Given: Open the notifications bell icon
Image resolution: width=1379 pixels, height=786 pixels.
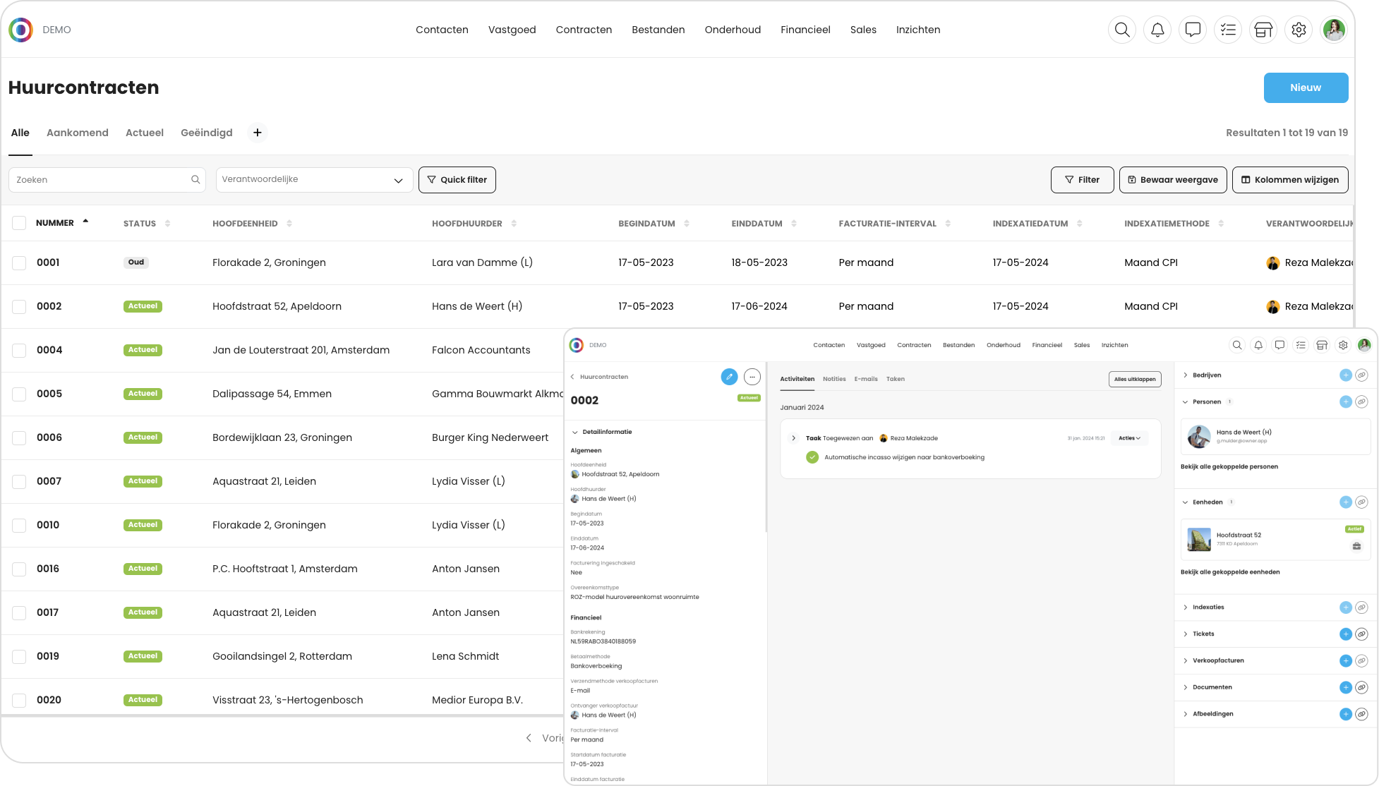Looking at the screenshot, I should [1157, 30].
